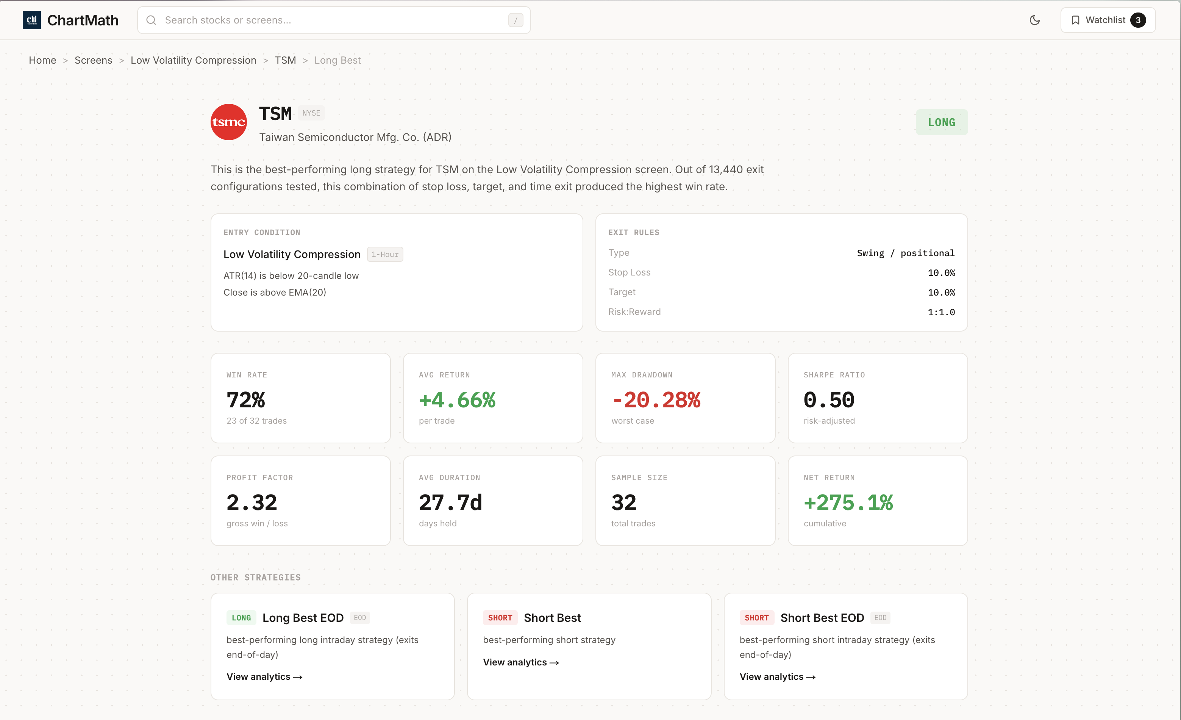Click the NYSE exchange badge

[311, 113]
